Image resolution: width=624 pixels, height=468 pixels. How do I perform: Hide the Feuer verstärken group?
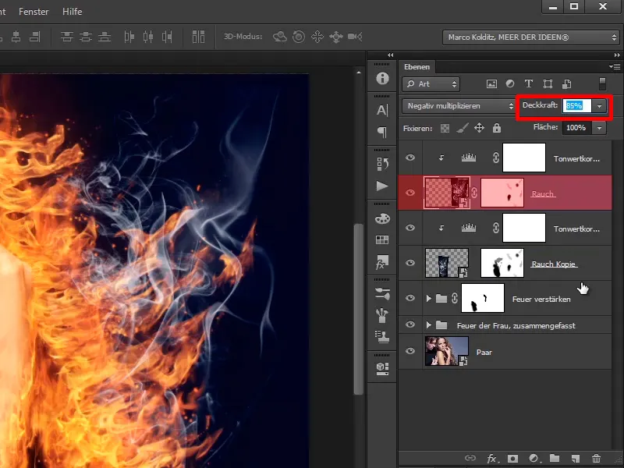tap(410, 298)
